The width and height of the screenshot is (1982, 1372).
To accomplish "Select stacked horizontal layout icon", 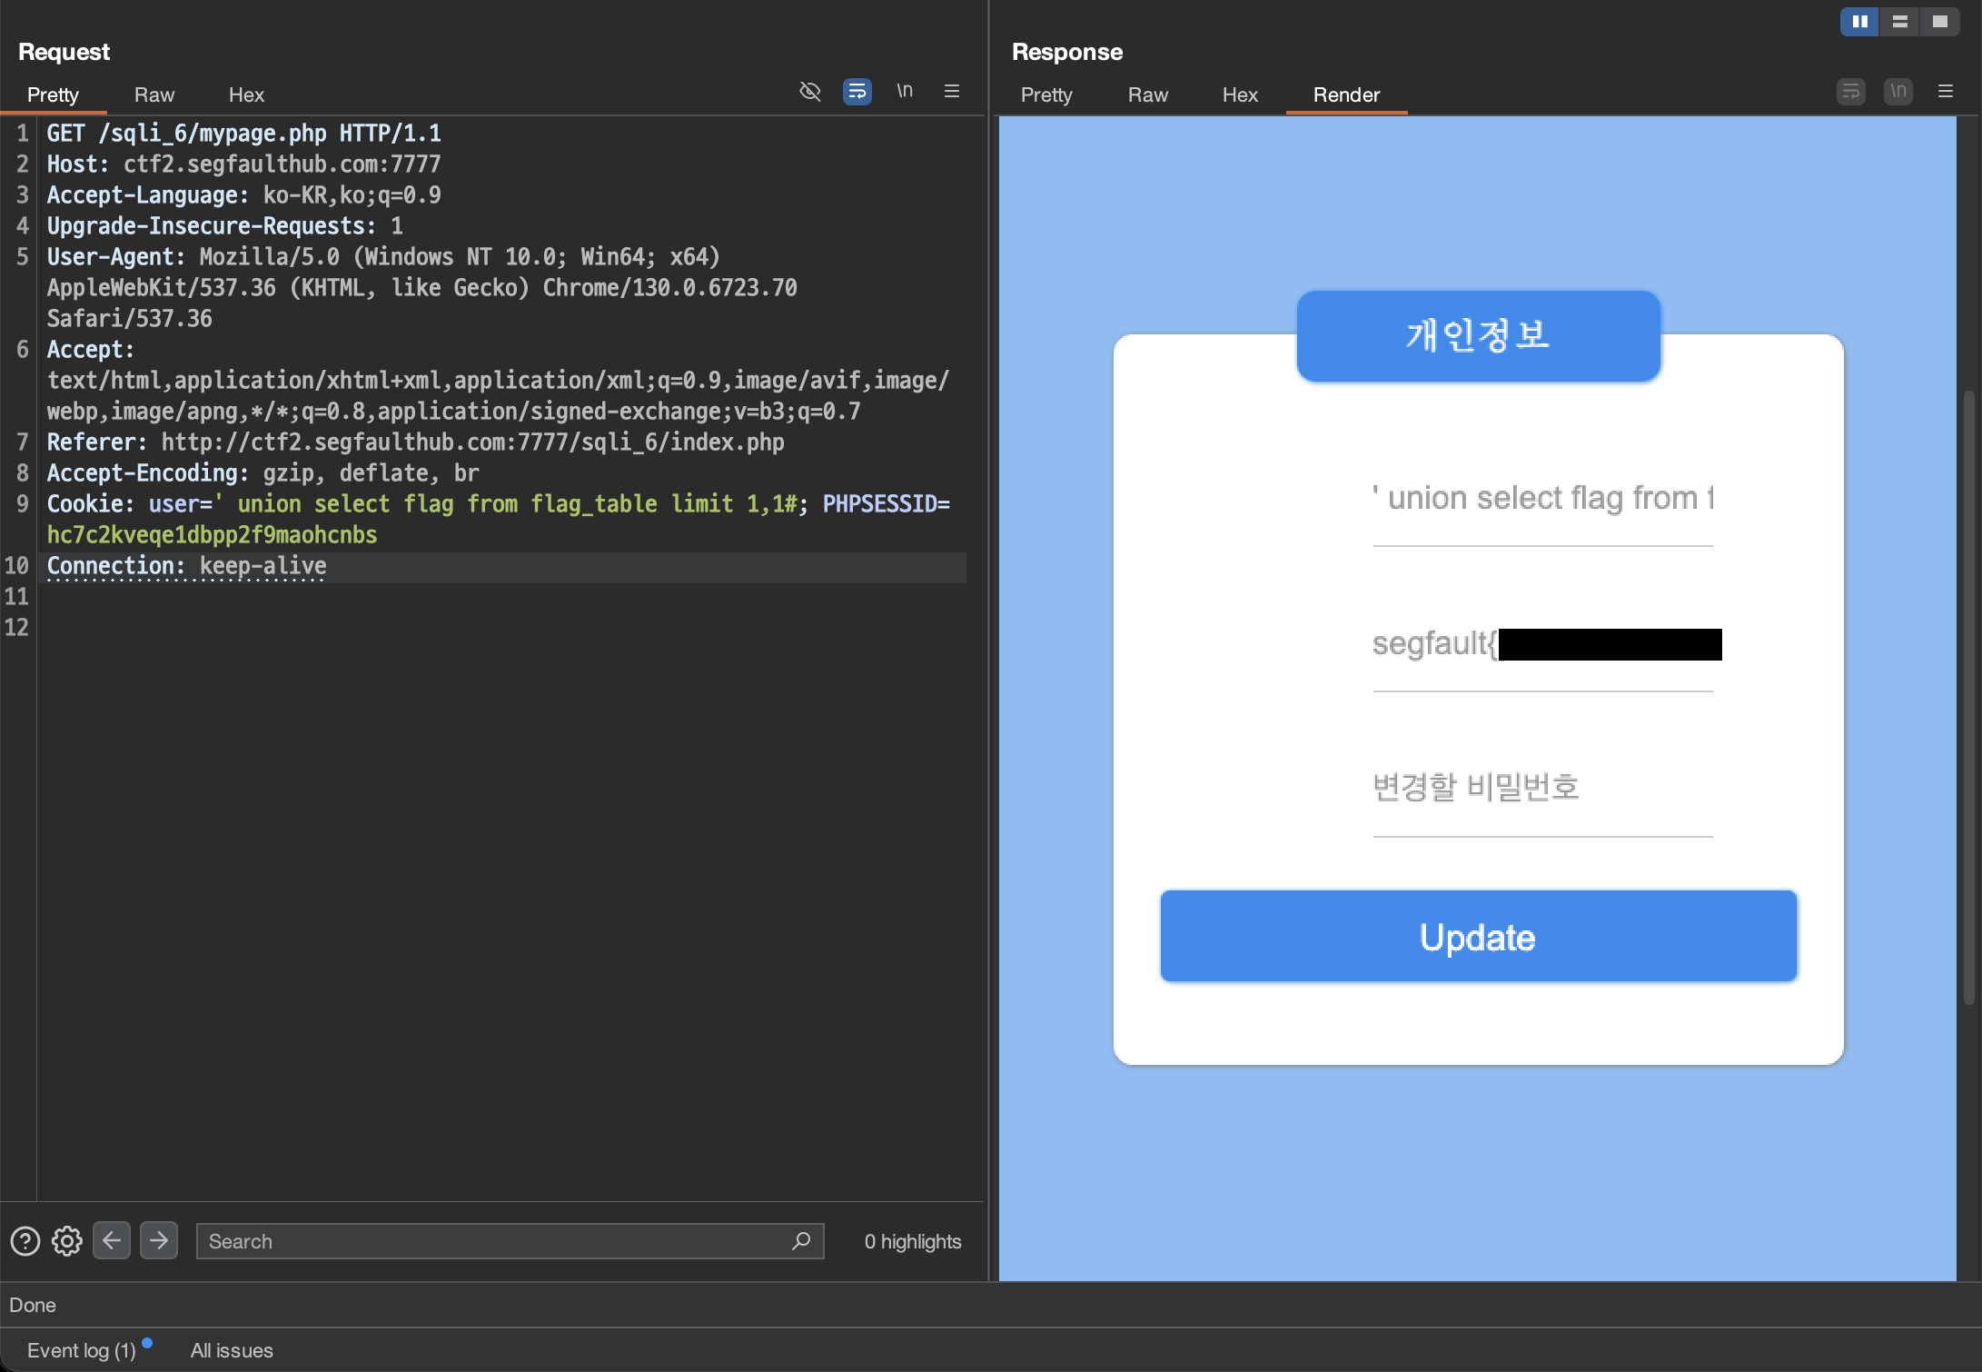I will pos(1899,22).
